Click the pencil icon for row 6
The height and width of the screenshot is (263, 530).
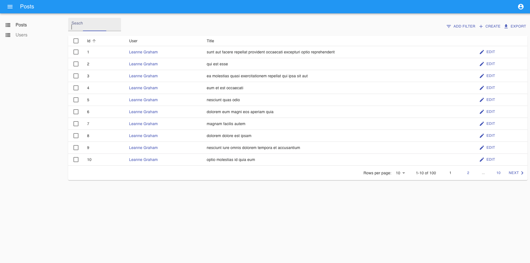pyautogui.click(x=482, y=112)
